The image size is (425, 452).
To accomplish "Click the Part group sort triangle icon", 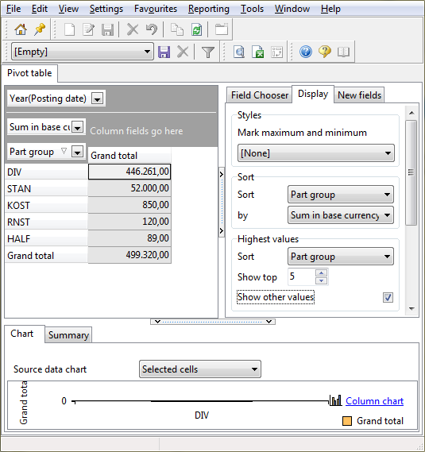I will [x=64, y=151].
